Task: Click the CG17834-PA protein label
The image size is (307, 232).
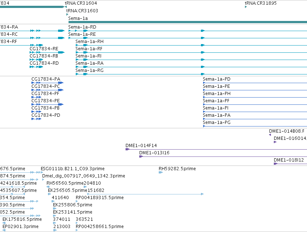Action: [x=46, y=79]
